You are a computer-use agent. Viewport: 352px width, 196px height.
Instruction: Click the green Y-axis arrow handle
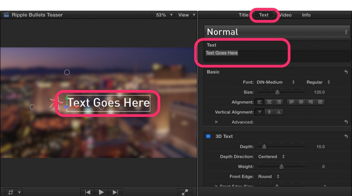click(x=67, y=98)
